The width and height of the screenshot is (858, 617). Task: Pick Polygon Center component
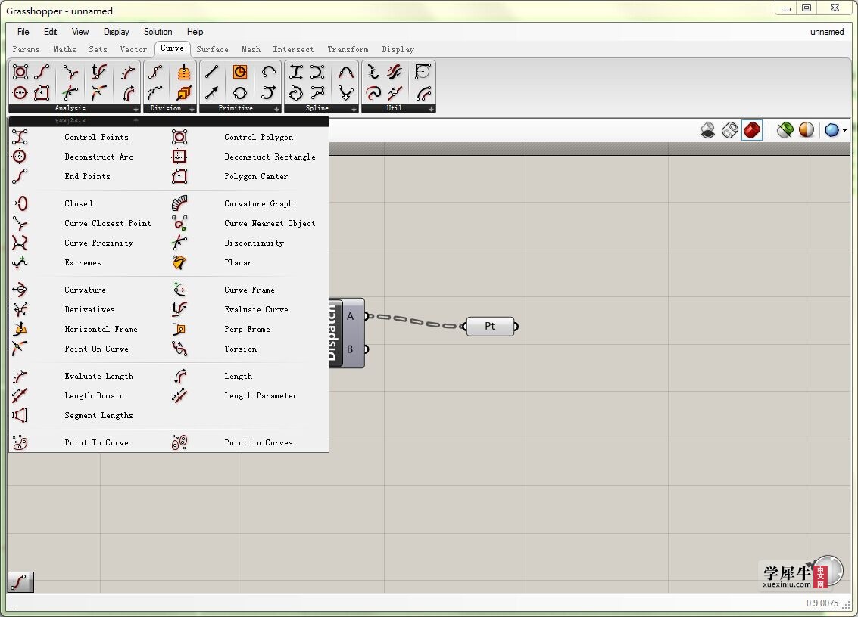249,176
